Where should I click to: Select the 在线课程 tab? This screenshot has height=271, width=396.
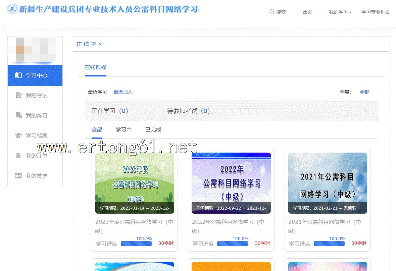pyautogui.click(x=95, y=67)
